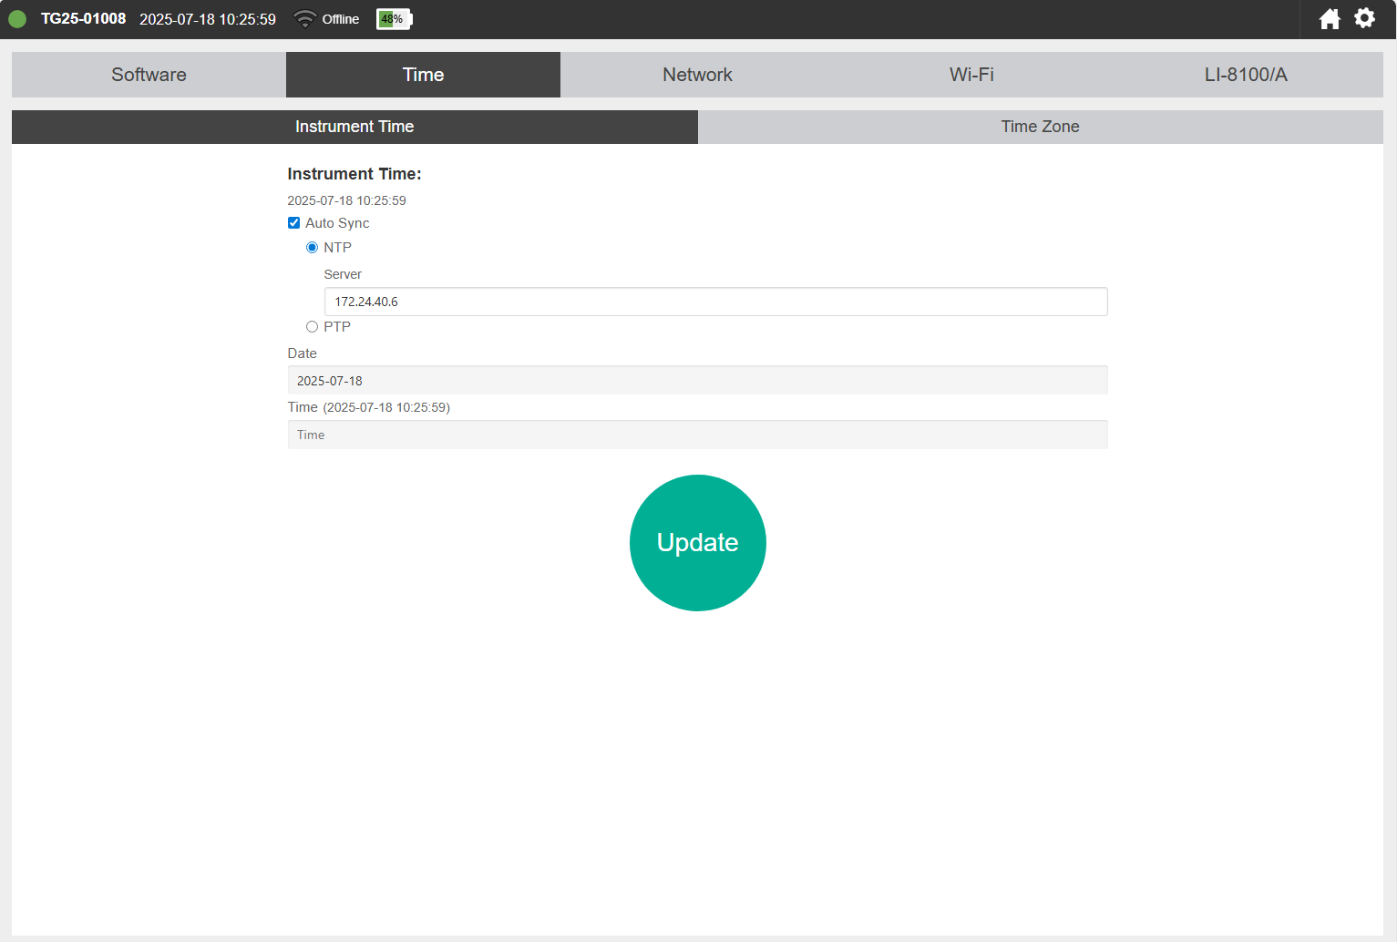Click the Instrument Time heading
Screen dimensions: 1397x942
[x=354, y=174]
